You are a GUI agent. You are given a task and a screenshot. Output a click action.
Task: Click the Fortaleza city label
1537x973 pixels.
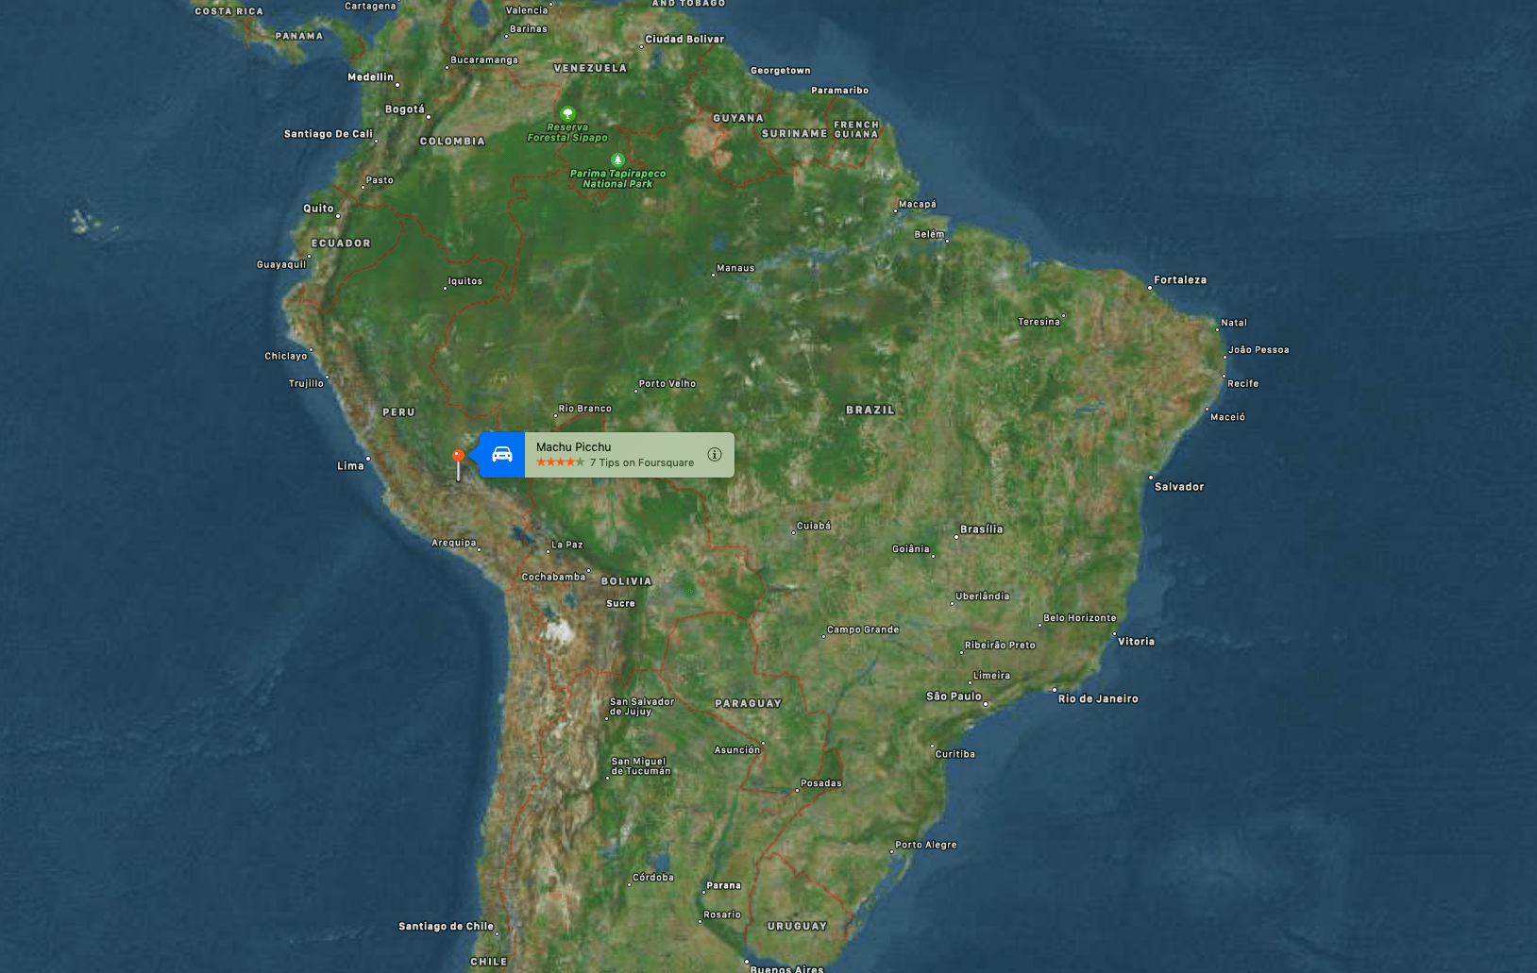[1180, 280]
